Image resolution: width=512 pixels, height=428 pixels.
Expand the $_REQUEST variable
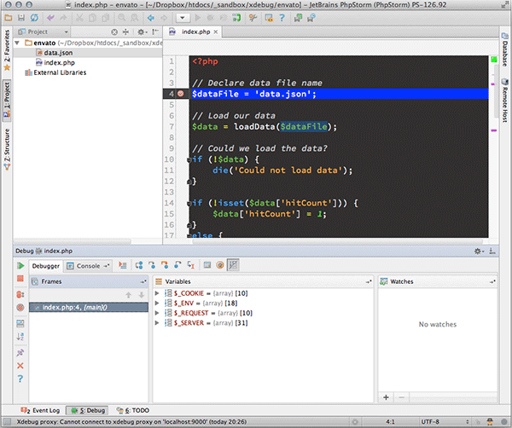(157, 313)
